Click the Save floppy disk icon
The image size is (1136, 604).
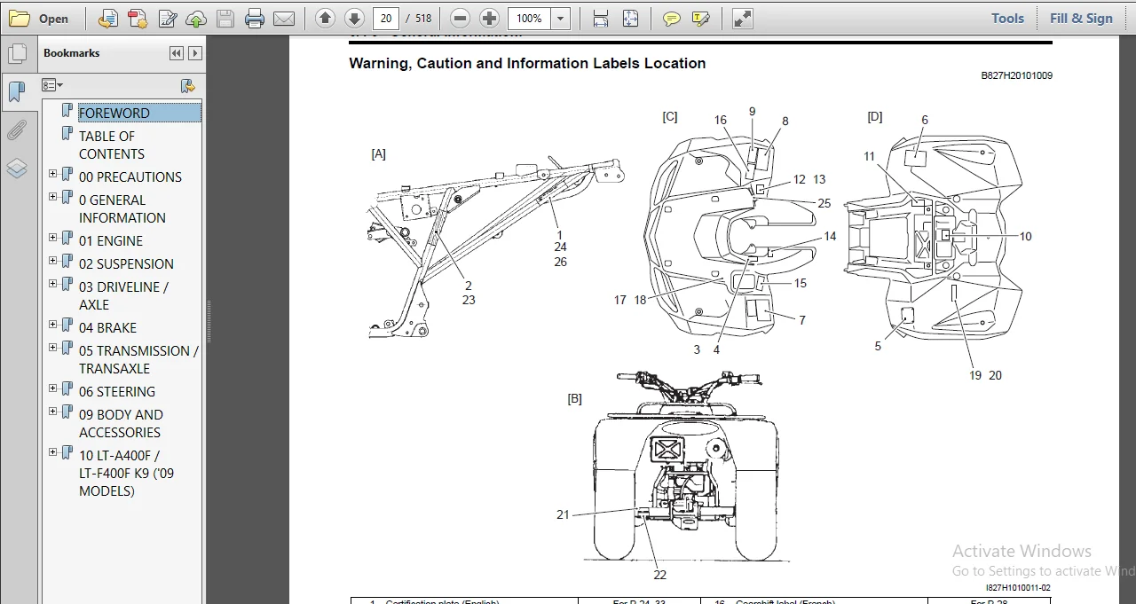(225, 18)
